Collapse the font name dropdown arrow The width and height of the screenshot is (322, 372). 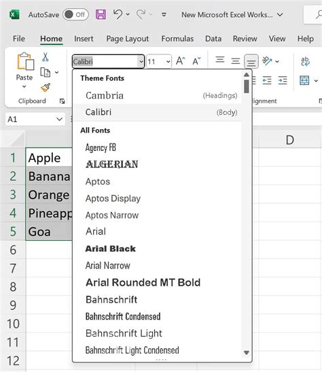141,62
